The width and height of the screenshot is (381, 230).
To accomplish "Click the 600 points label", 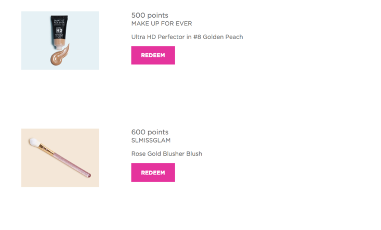I will tap(150, 132).
